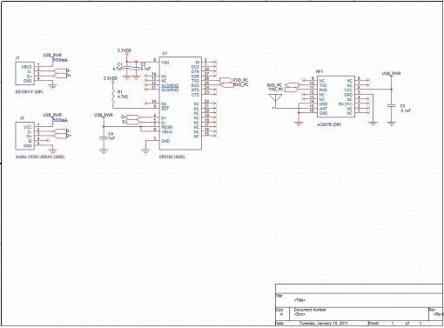The height and width of the screenshot is (328, 444).
Task: Click the 3.3VDD power symbol above R1
Action: click(111, 79)
